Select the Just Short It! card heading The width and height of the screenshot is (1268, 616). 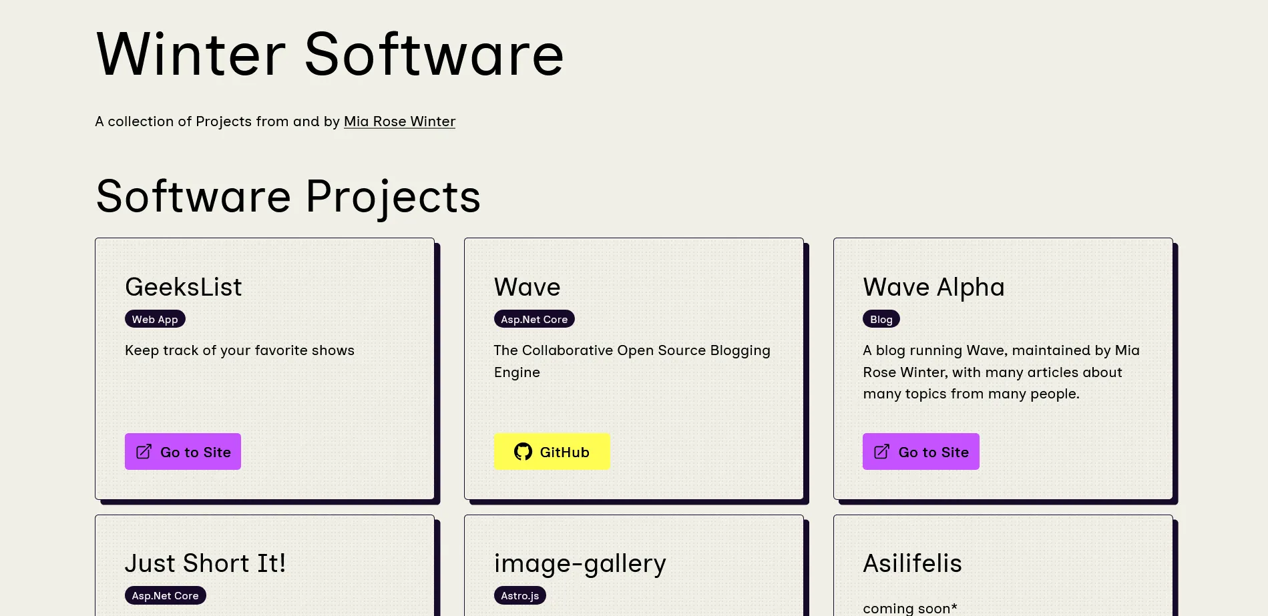pos(205,564)
